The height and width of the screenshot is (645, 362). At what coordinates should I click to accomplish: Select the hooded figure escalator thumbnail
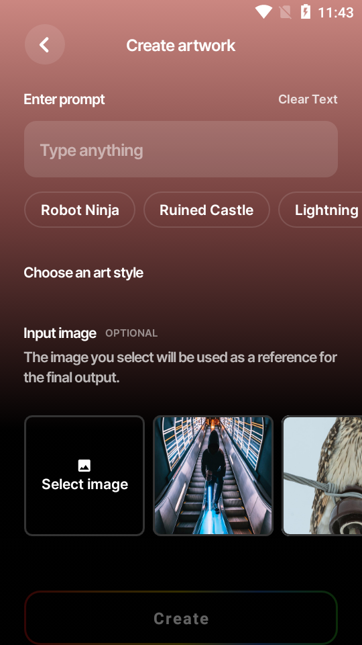point(213,476)
